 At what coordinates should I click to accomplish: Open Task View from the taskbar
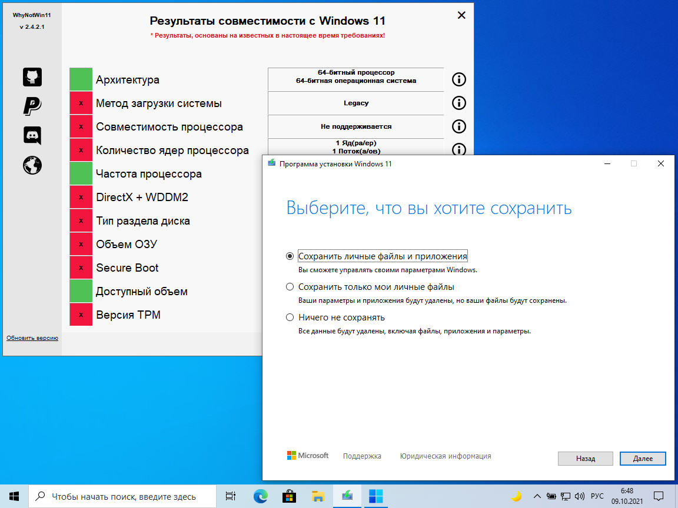[x=231, y=496]
